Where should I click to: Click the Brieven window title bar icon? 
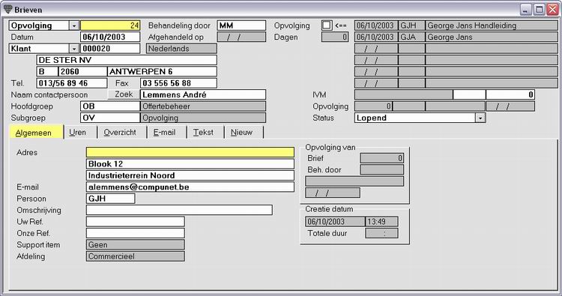(8, 9)
